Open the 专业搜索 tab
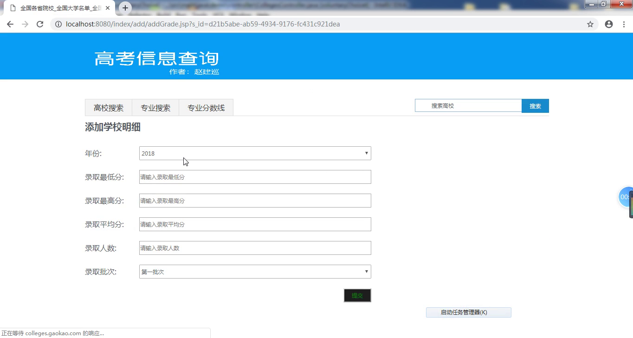The image size is (633, 338). 155,108
